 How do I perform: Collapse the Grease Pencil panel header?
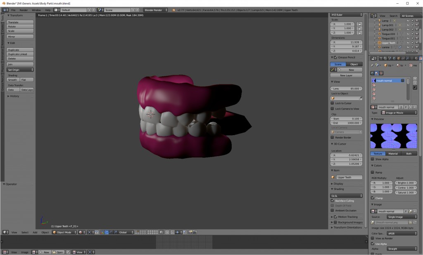pos(346,57)
